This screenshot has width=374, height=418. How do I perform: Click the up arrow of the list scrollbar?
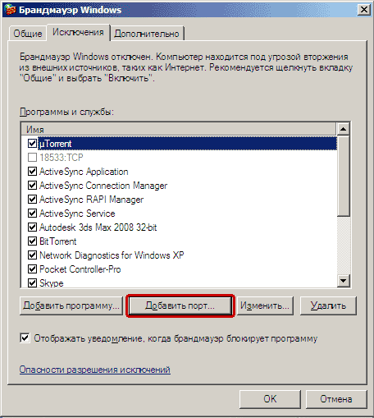click(x=343, y=129)
